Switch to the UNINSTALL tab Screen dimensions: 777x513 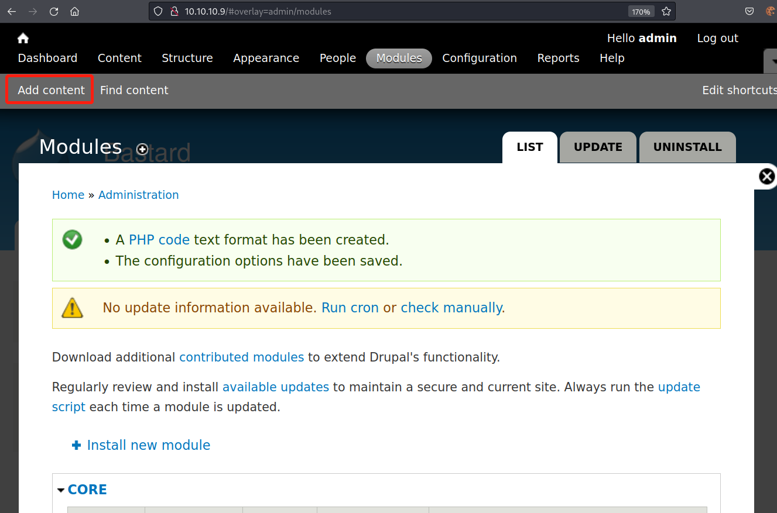(687, 147)
